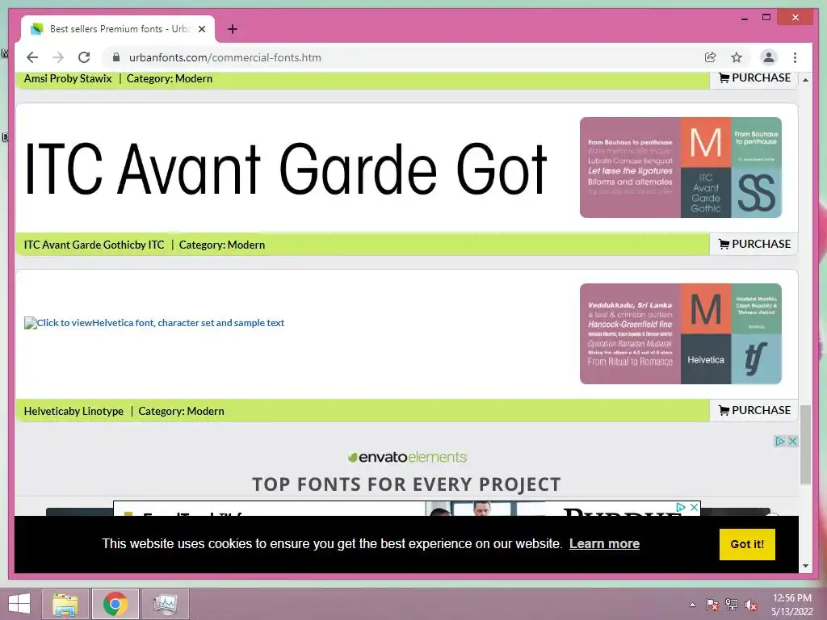Open Chrome's three-dot menu
This screenshot has height=620, width=827.
point(795,57)
